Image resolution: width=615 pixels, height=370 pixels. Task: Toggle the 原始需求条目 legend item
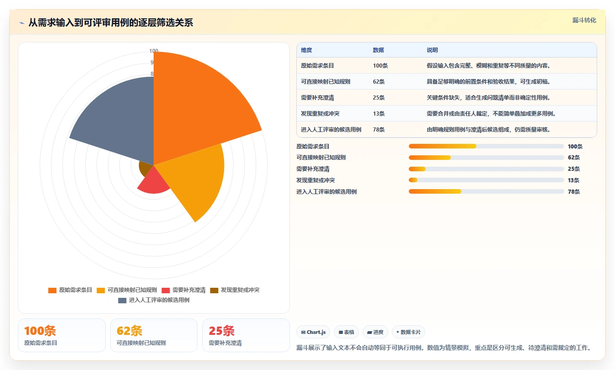[70, 290]
